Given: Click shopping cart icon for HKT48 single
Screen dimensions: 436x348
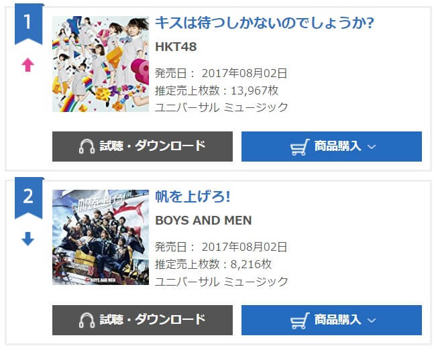Looking at the screenshot, I should [x=300, y=147].
